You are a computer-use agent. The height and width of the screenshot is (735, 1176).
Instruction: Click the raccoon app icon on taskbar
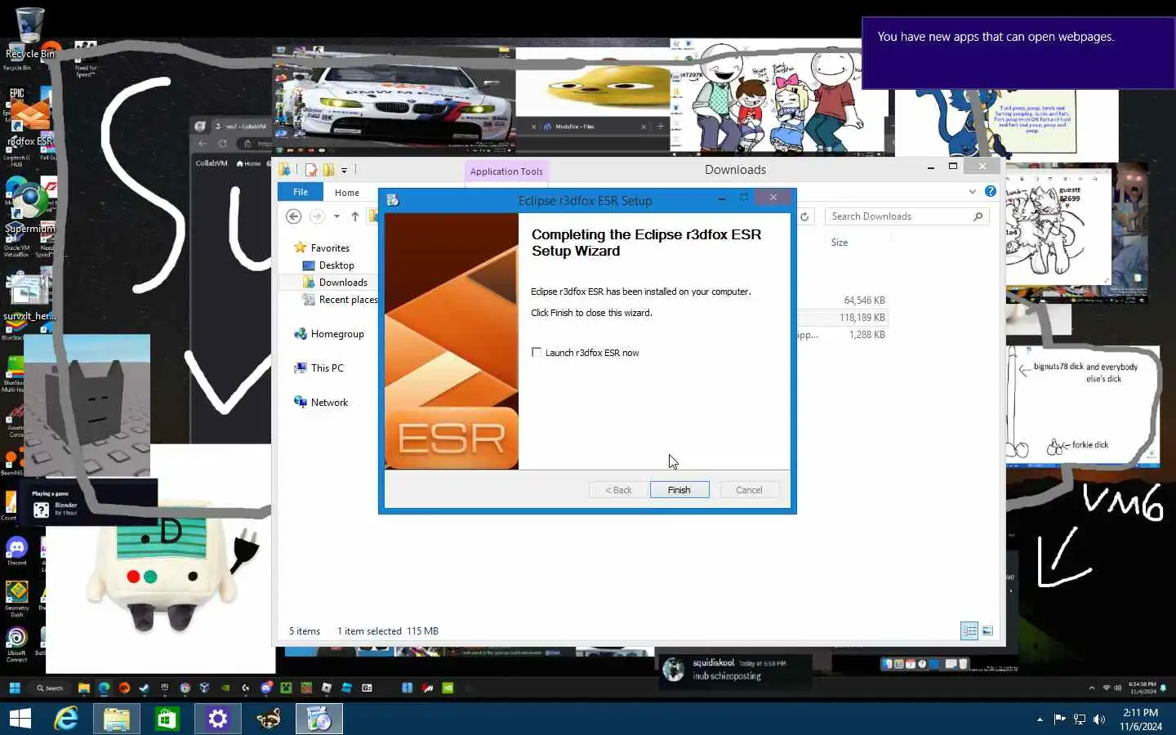pyautogui.click(x=268, y=719)
